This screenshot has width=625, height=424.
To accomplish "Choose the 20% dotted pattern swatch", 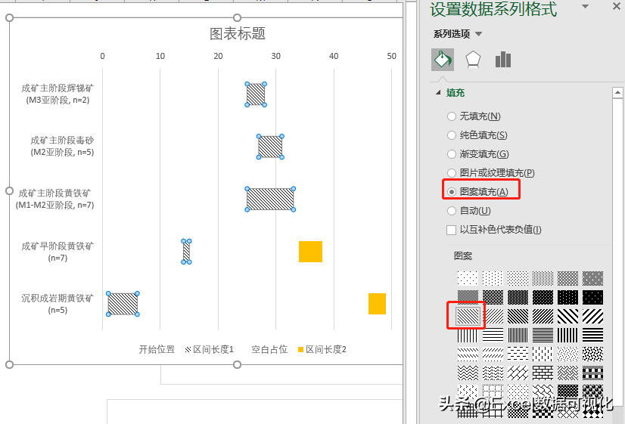I will 518,278.
